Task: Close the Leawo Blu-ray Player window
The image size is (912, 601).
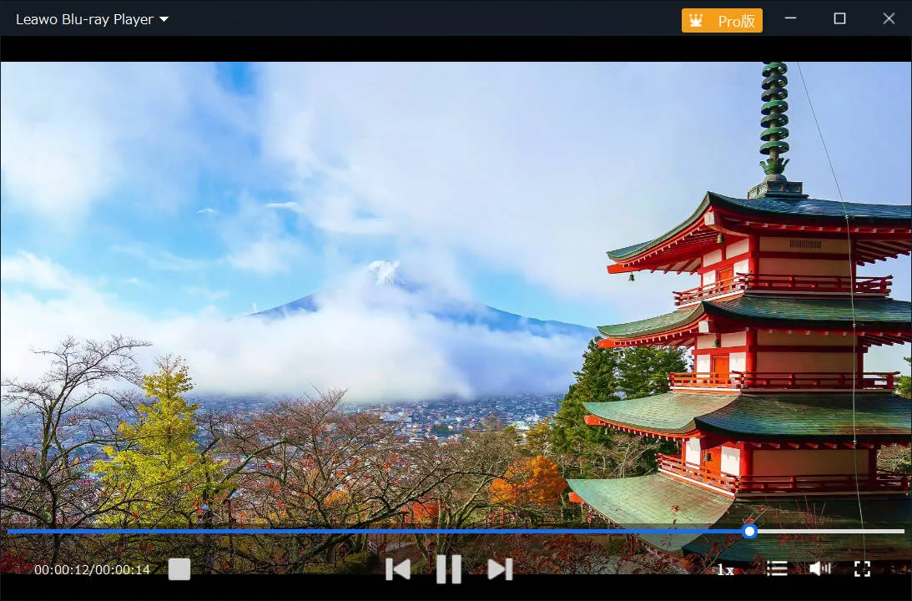Action: coord(889,18)
